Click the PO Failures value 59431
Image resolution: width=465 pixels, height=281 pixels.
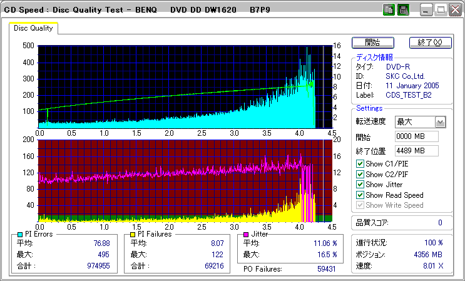[327, 269]
